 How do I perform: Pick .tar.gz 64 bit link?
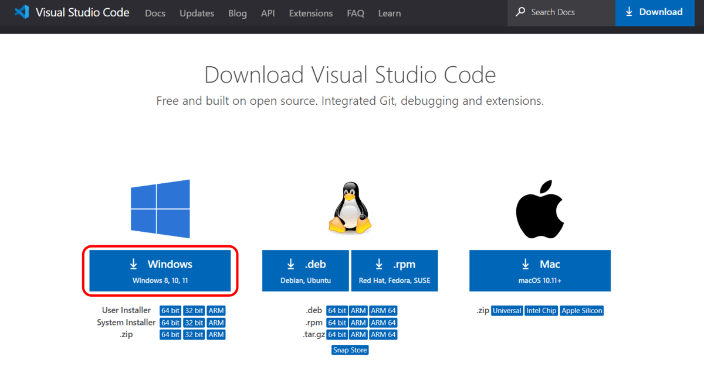point(337,335)
